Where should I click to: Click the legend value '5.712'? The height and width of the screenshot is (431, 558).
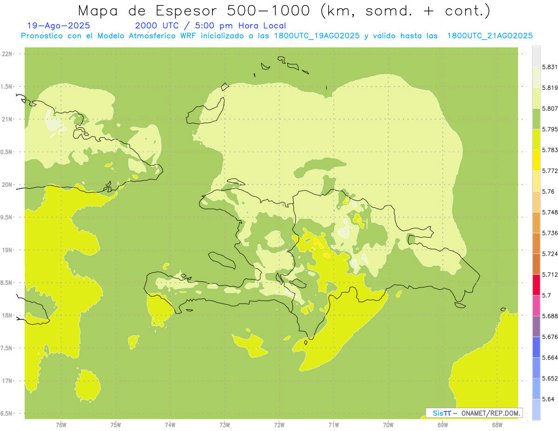(550, 275)
